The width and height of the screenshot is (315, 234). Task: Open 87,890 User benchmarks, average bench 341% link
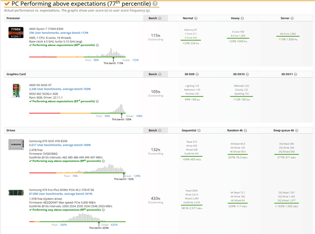pos(61,194)
